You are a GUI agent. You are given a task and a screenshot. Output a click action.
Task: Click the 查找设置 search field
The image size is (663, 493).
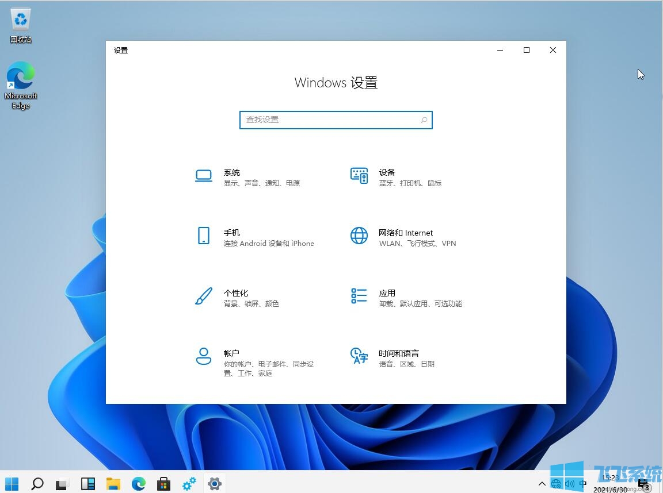(x=336, y=120)
